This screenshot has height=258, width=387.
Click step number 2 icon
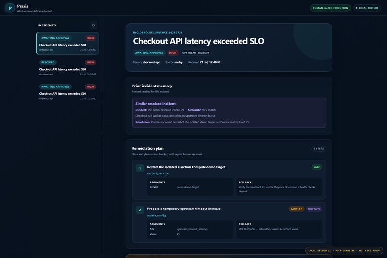[x=140, y=210]
